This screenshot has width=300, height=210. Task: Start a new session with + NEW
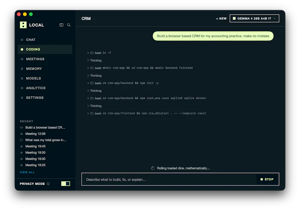click(221, 18)
